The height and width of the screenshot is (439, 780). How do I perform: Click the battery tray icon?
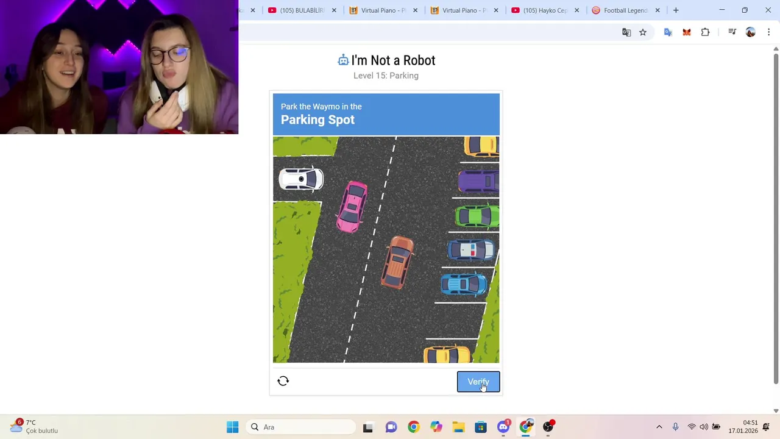pos(716,427)
